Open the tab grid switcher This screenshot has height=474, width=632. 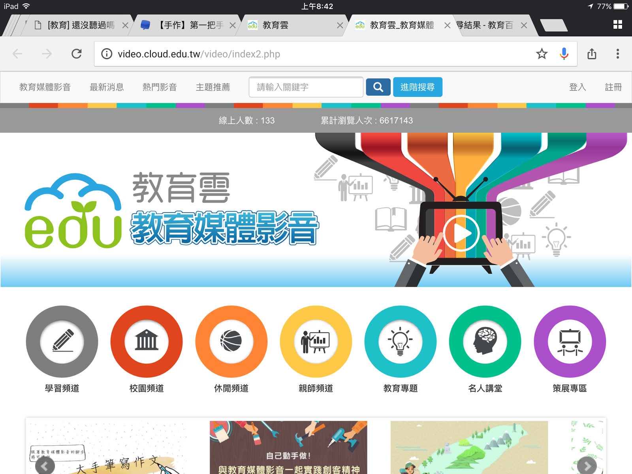pos(618,25)
